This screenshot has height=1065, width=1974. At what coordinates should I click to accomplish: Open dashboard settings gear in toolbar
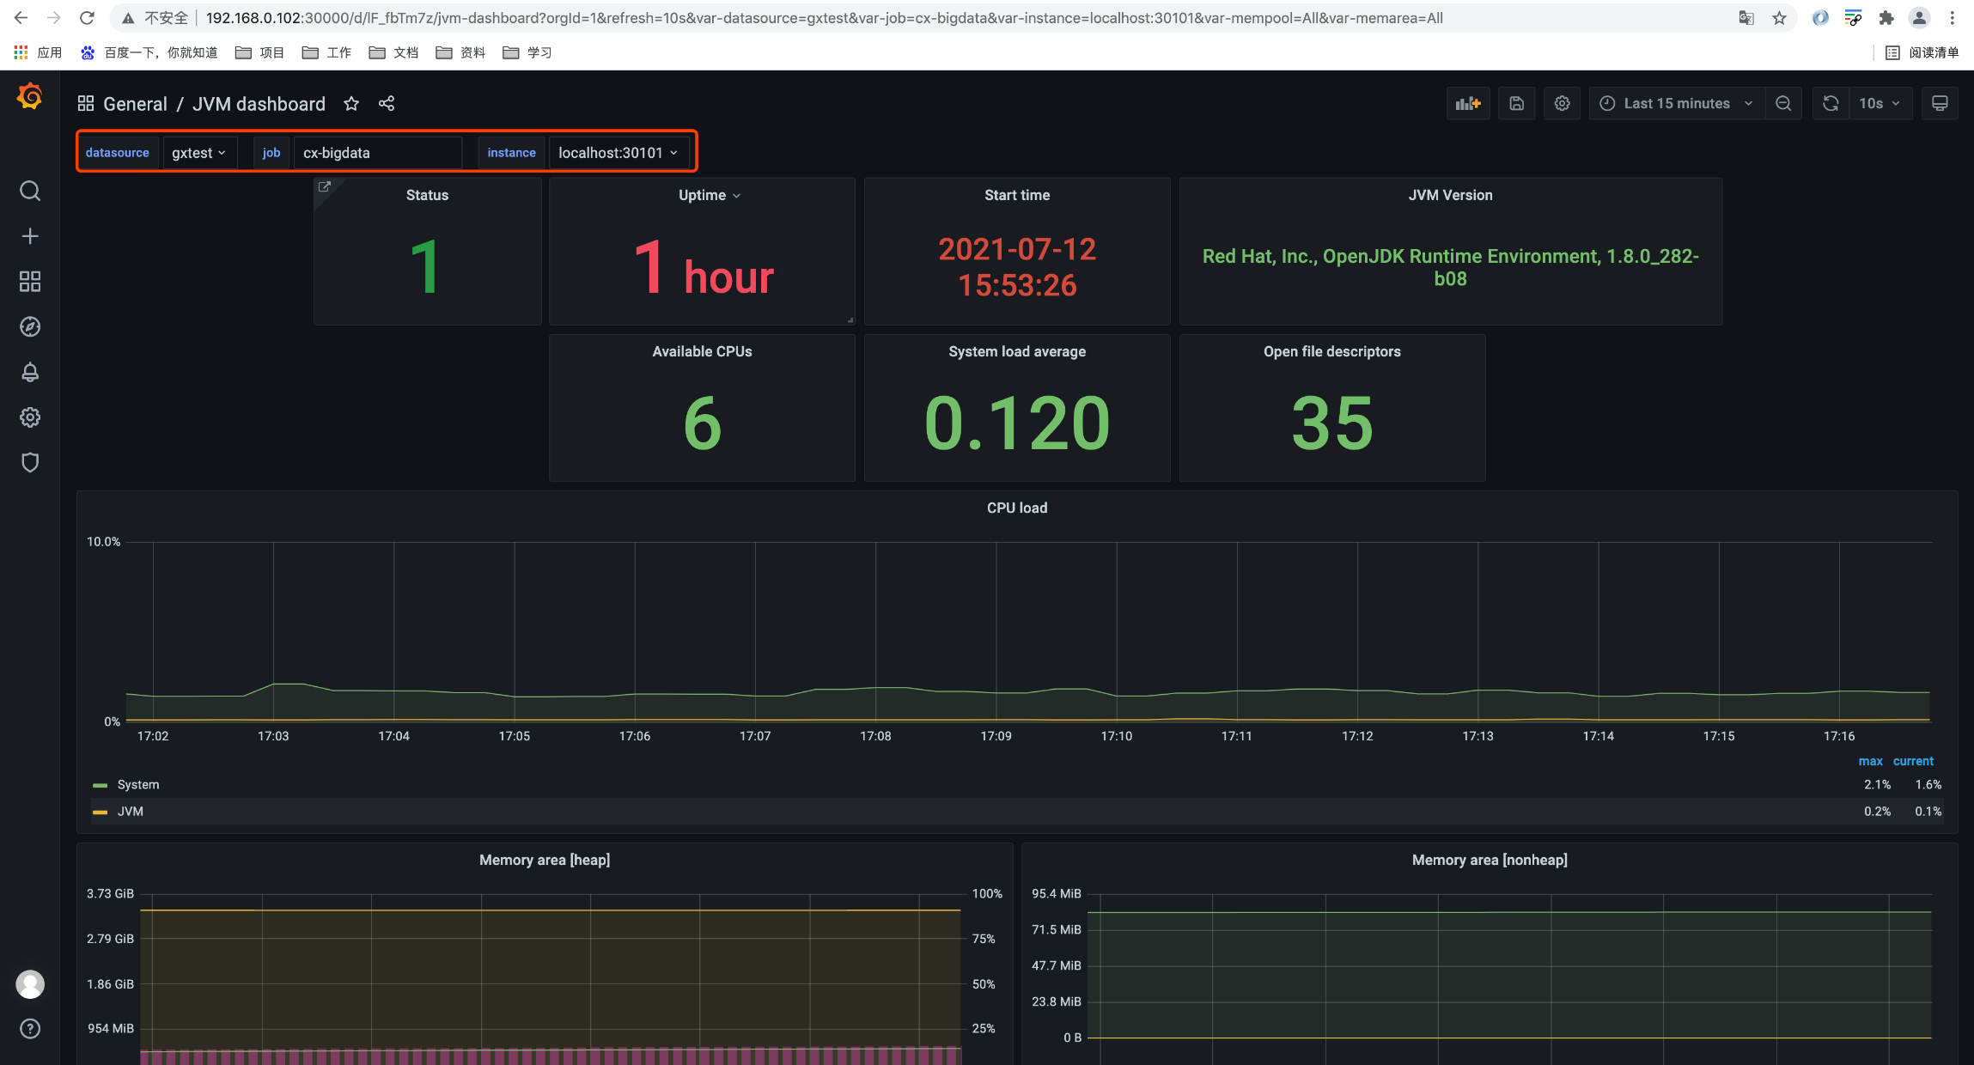point(1563,103)
